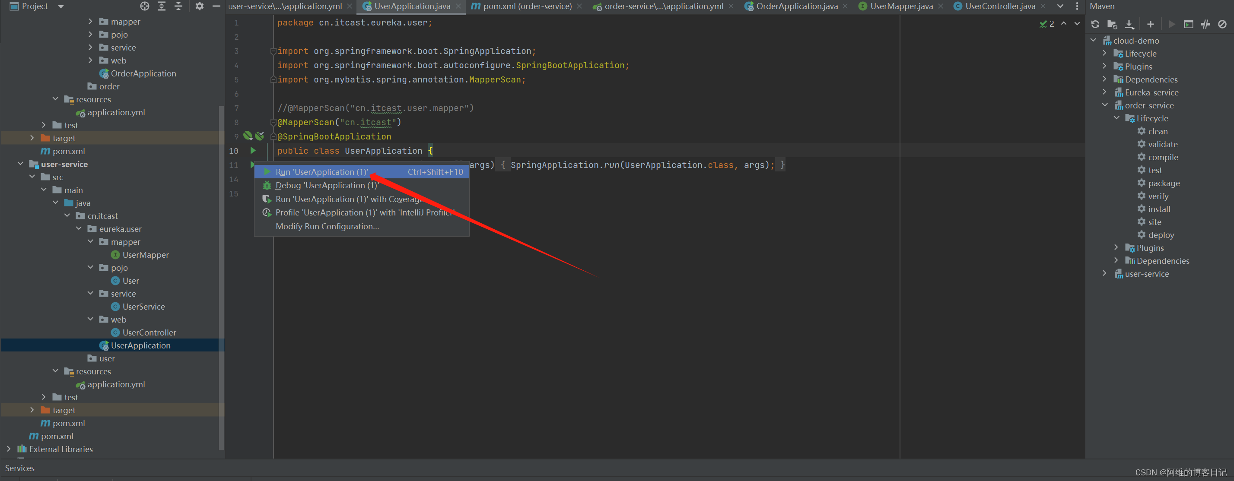Reload All Maven Projects icon
Screen dimensions: 1234x481
1095,25
